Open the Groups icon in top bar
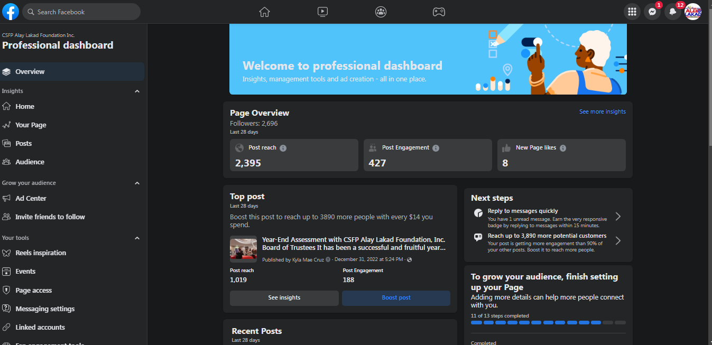 (381, 12)
